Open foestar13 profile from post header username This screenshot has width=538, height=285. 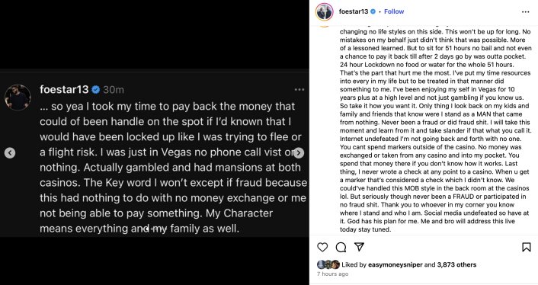click(354, 11)
